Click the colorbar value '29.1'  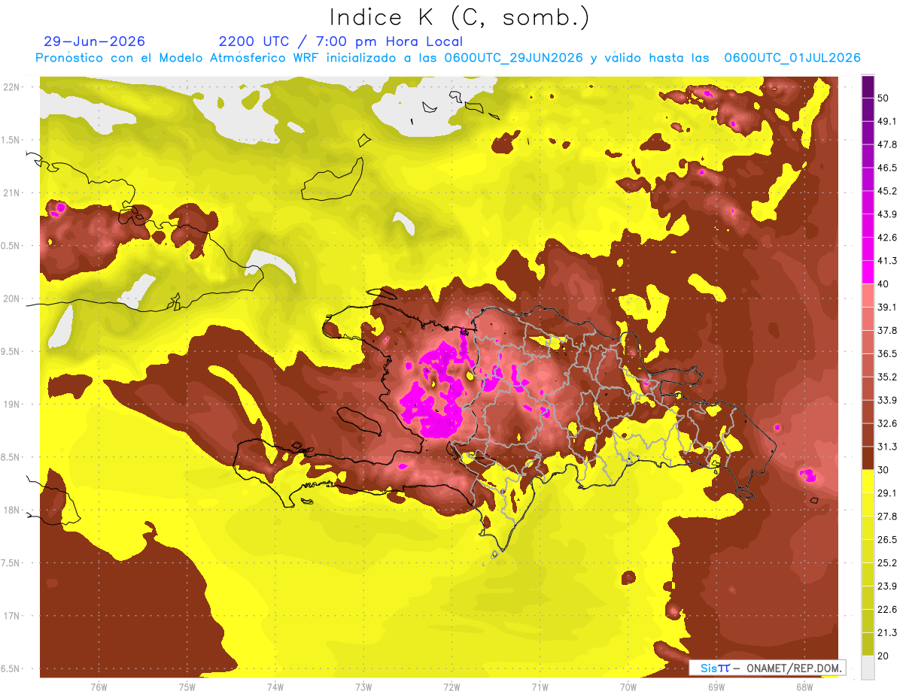[887, 492]
